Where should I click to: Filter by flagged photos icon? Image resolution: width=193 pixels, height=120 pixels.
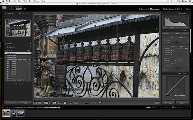[153, 107]
